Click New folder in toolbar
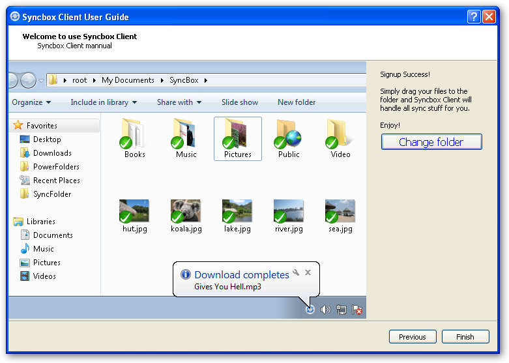This screenshot has height=363, width=509. coord(297,102)
